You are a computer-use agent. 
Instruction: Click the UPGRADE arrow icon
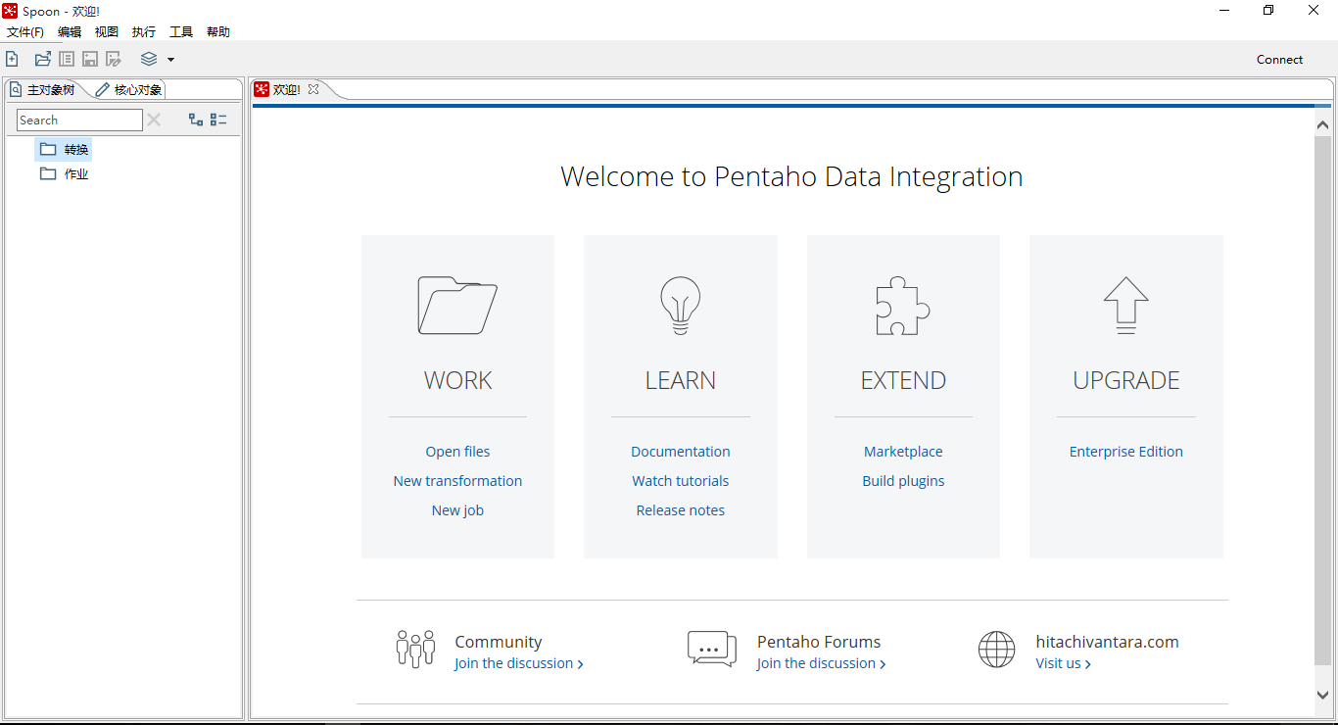1125,306
